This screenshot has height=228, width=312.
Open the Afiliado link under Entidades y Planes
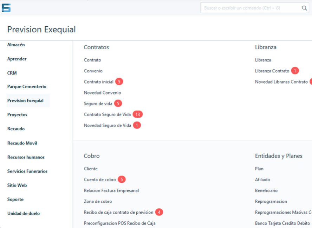[262, 180]
